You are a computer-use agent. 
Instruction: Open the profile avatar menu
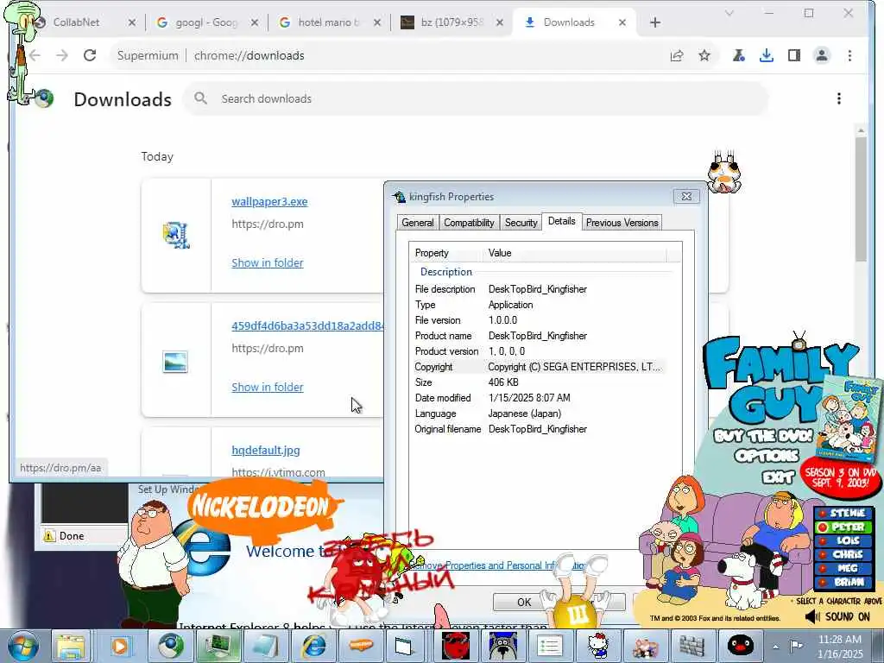click(x=822, y=55)
